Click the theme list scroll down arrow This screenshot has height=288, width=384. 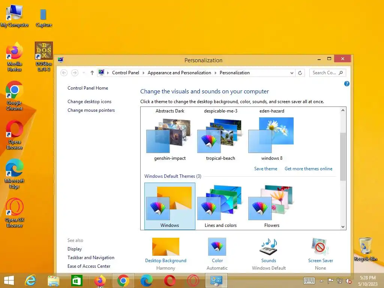tap(343, 227)
